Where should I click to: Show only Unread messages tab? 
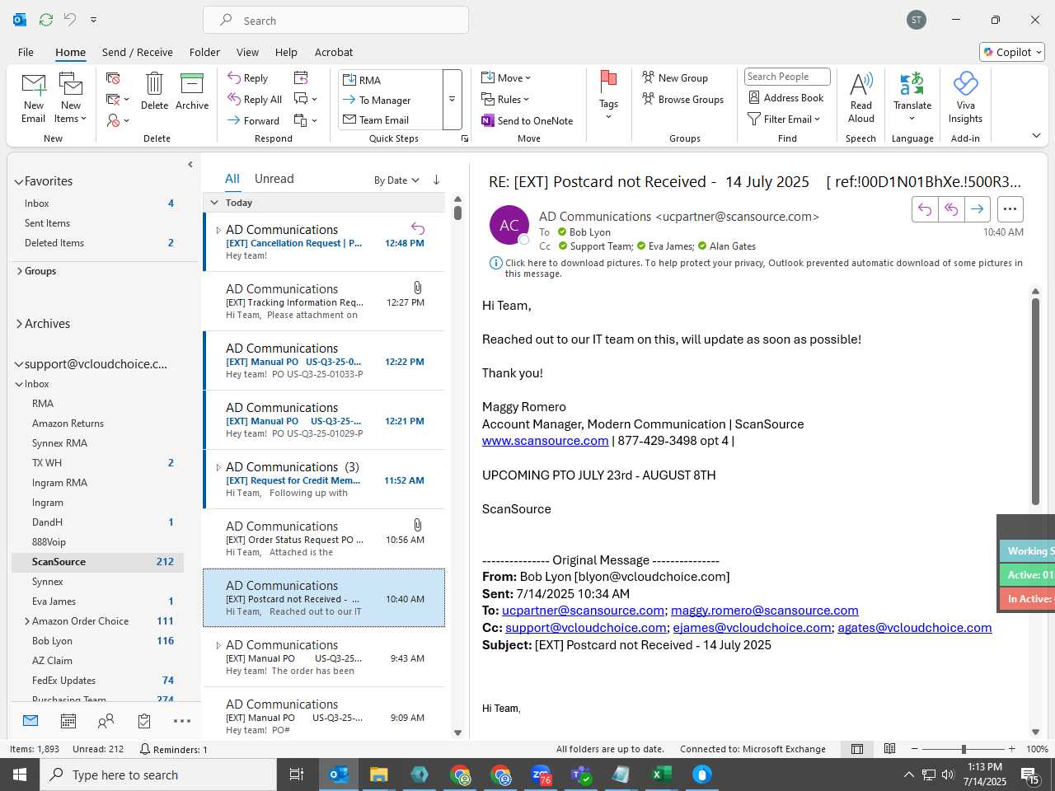click(274, 179)
